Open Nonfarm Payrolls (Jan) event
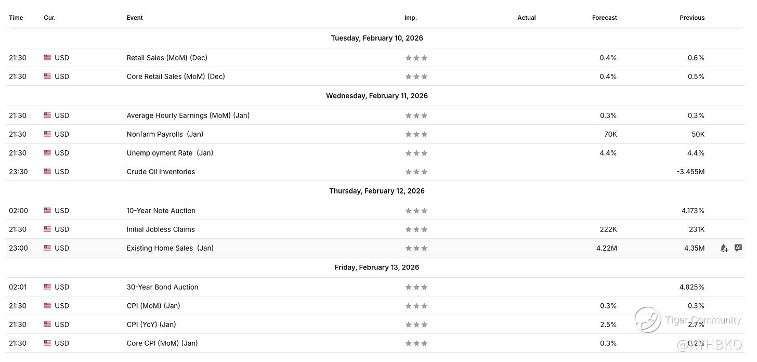The image size is (757, 362). coord(165,134)
